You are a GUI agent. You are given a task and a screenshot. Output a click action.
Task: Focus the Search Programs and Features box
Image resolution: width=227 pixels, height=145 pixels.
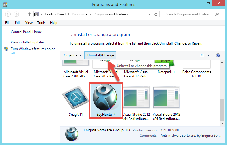(192, 14)
